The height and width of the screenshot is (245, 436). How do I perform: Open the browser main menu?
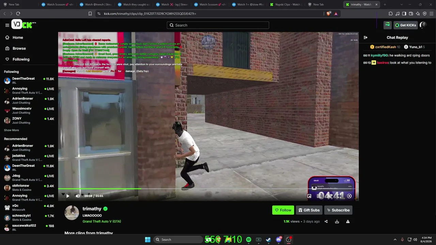(431, 14)
